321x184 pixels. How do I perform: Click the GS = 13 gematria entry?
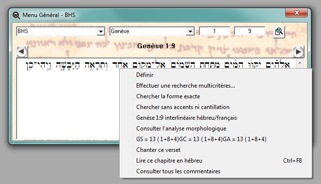216,139
